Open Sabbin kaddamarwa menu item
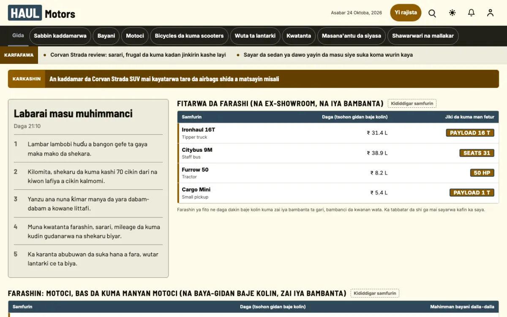The image size is (507, 317). coord(60,36)
